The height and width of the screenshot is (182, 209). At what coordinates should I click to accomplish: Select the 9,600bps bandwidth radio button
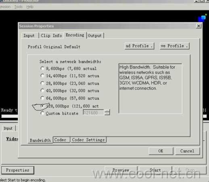(42, 68)
